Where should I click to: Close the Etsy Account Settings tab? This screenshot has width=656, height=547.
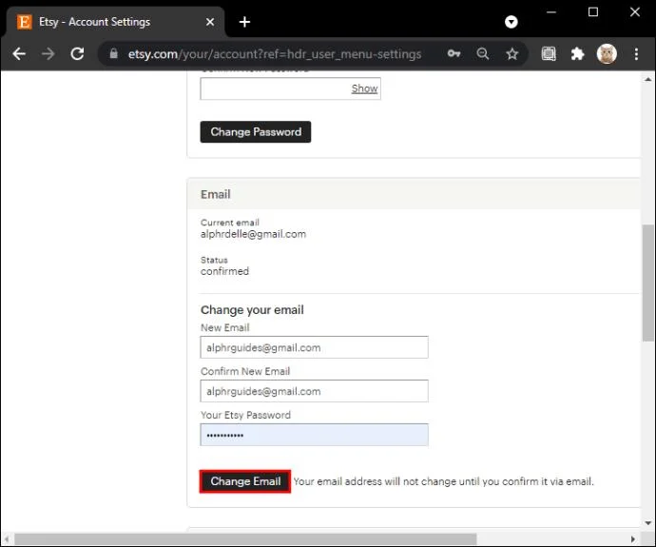click(x=210, y=22)
